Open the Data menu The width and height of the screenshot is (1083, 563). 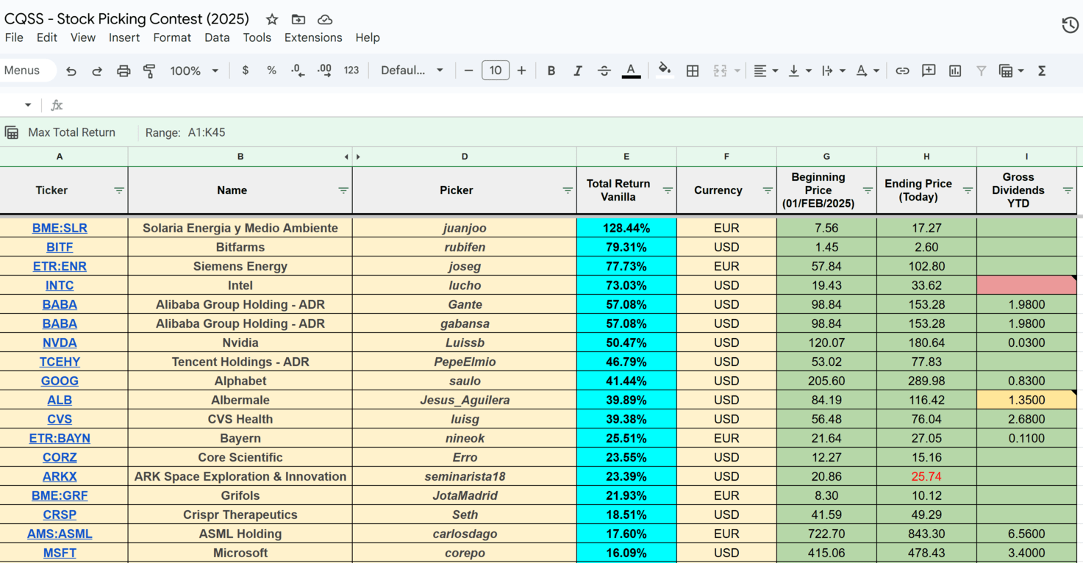point(217,37)
